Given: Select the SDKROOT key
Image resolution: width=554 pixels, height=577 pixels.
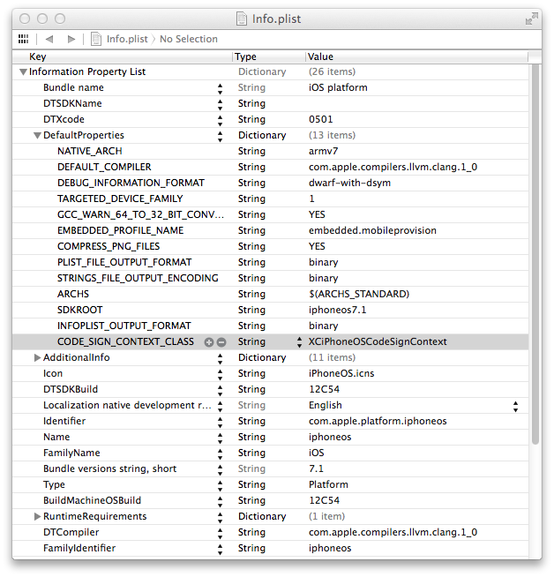Looking at the screenshot, I should coord(79,310).
